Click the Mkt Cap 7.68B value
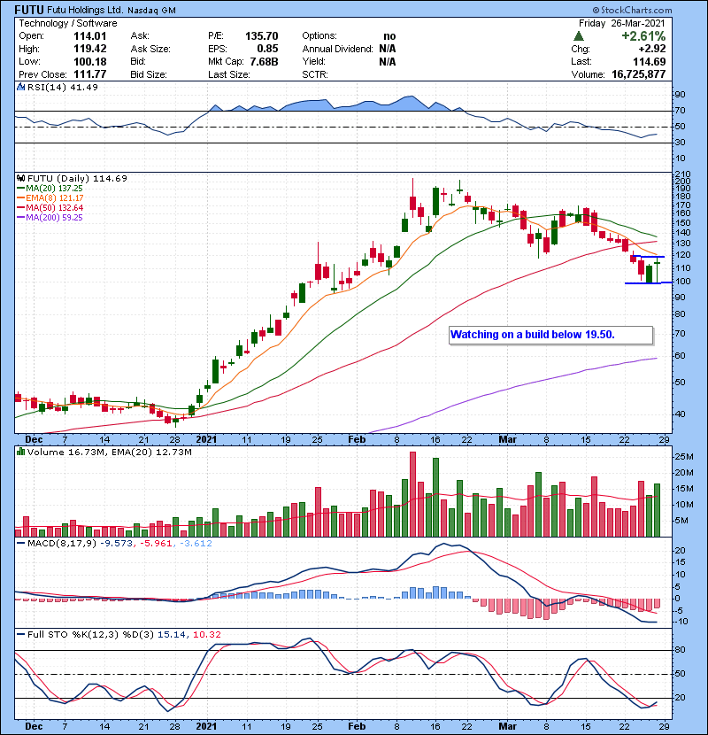The image size is (708, 735). (x=264, y=61)
